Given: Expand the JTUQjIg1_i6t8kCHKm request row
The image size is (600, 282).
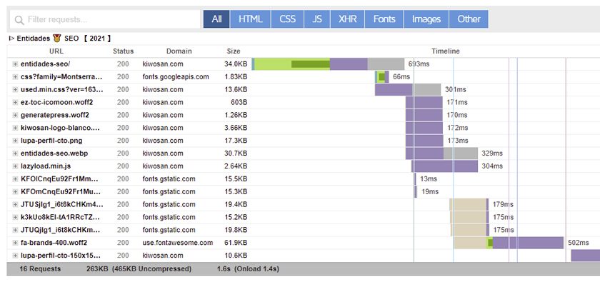Looking at the screenshot, I should (15, 230).
